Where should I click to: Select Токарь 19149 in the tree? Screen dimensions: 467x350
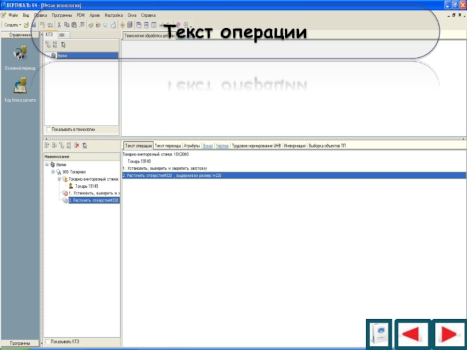click(86, 186)
